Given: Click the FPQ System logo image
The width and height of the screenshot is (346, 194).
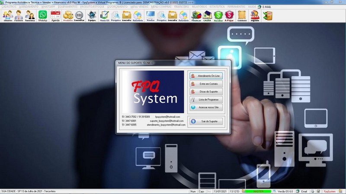Looking at the screenshot, I should (153, 92).
